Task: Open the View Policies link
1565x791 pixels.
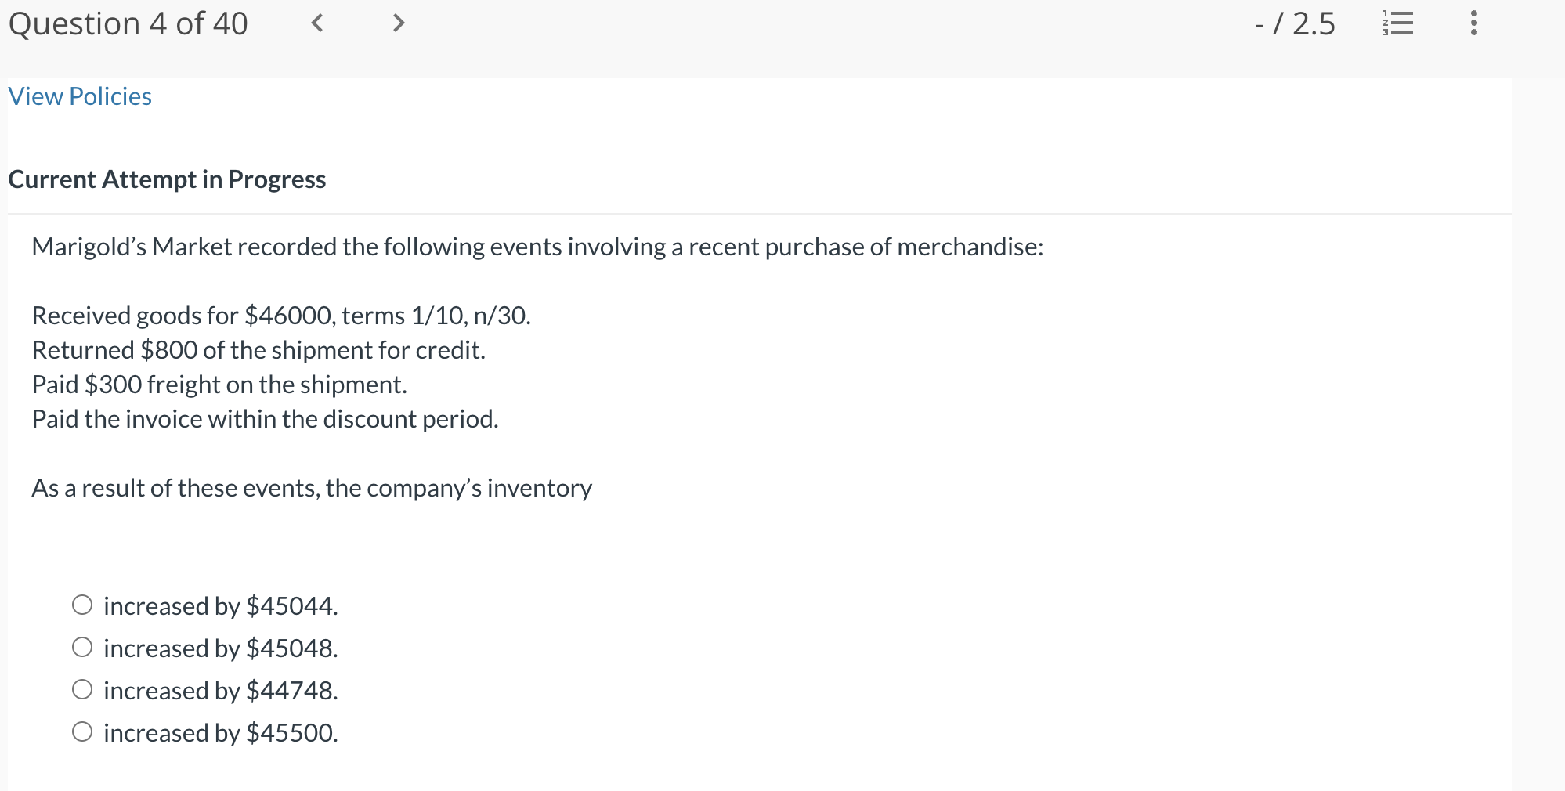Action: pos(80,96)
